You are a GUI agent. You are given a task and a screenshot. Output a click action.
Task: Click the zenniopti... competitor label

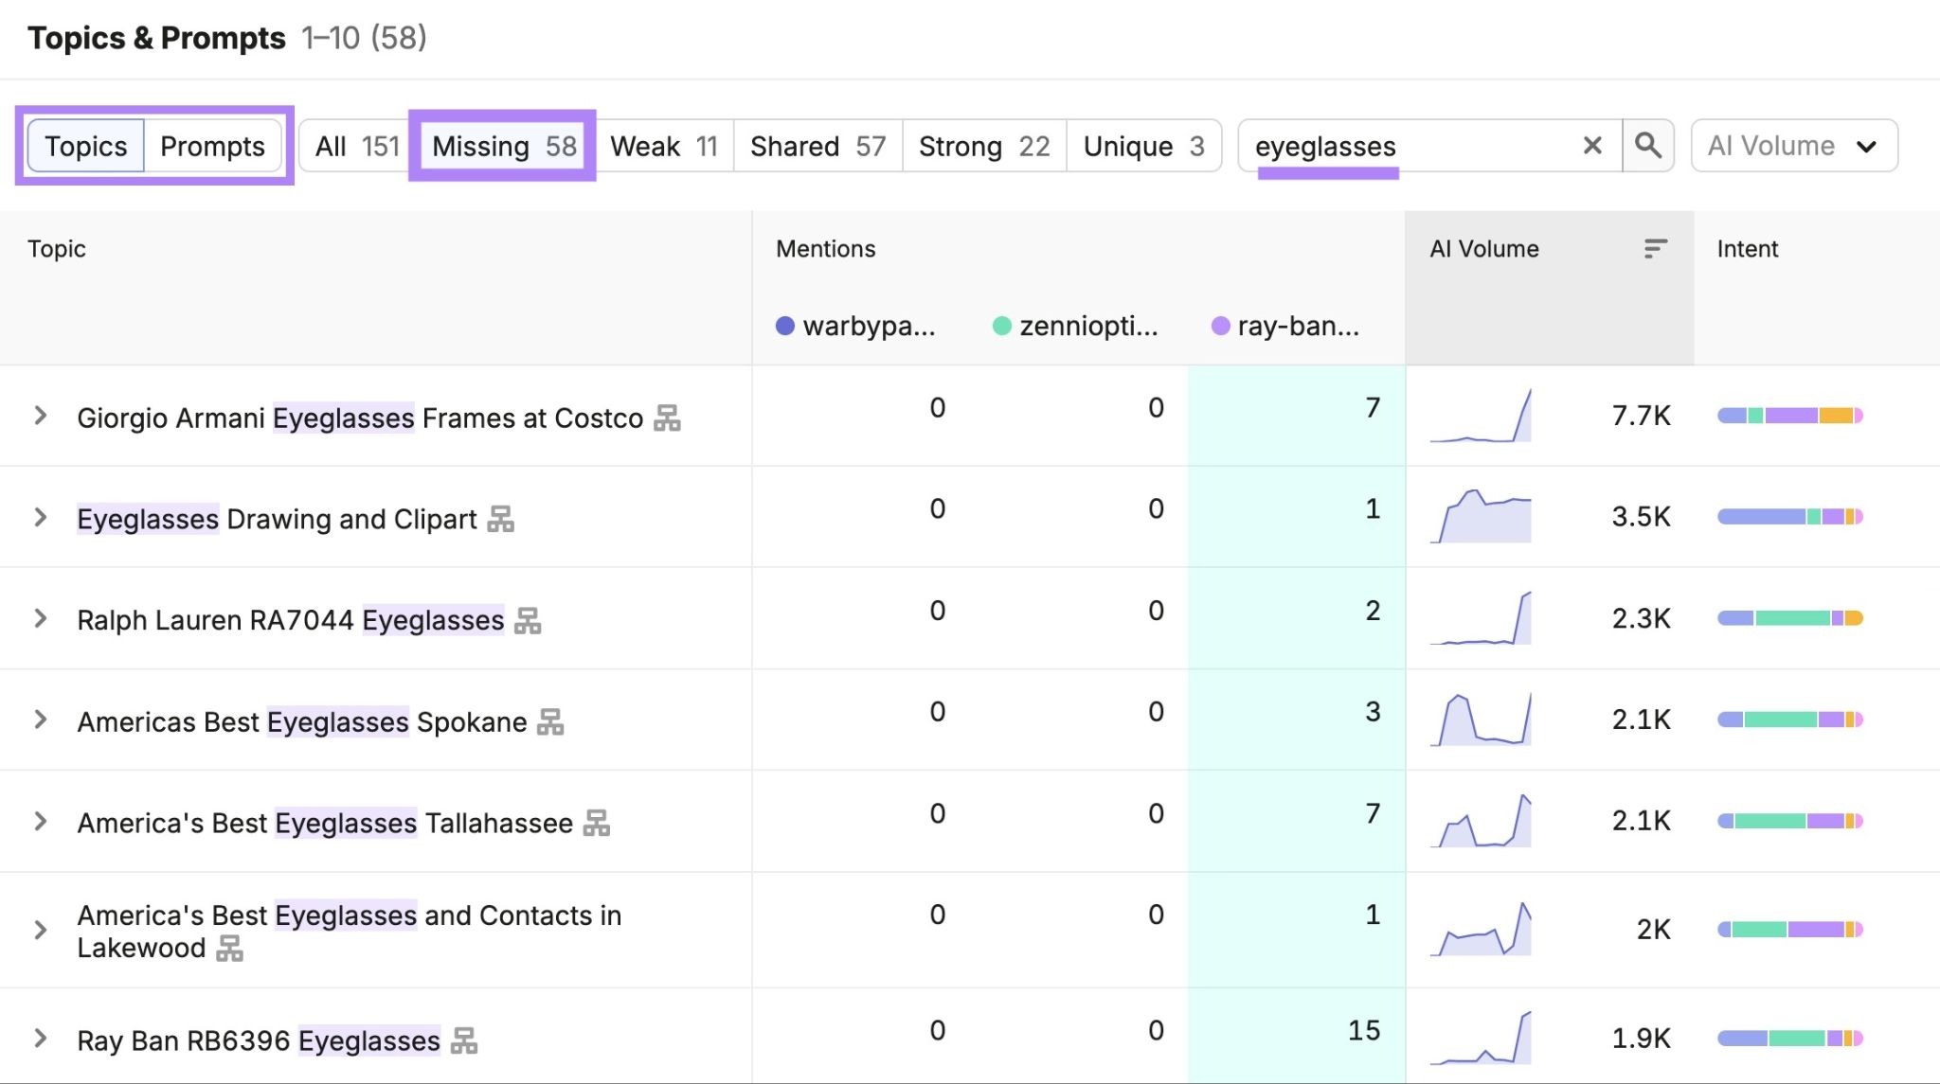click(1075, 326)
